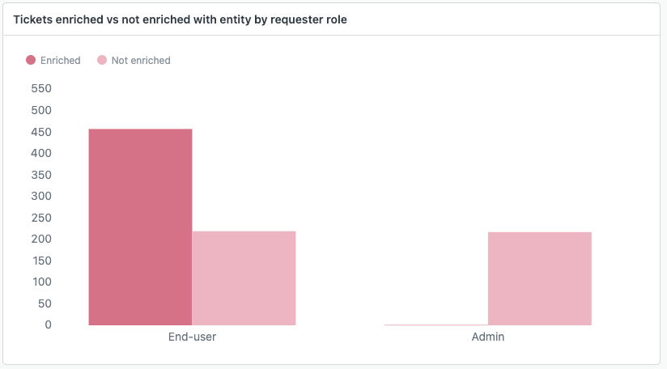Click the Admin Not enriched bar

click(x=539, y=278)
